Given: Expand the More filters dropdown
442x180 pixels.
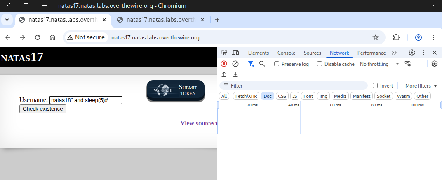Looking at the screenshot, I should pyautogui.click(x=421, y=86).
